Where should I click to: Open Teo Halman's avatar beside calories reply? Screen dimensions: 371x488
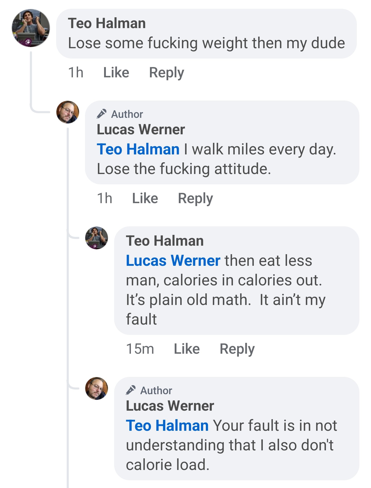(x=97, y=238)
